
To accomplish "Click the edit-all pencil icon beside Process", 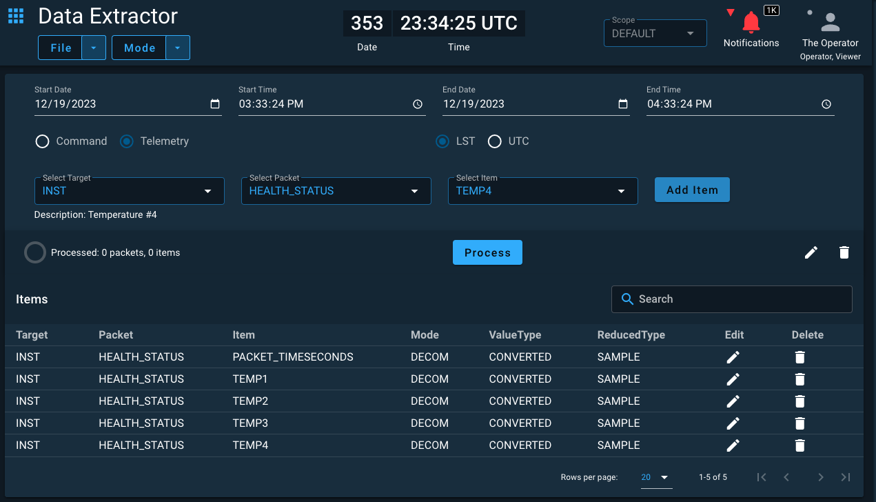I will point(811,252).
